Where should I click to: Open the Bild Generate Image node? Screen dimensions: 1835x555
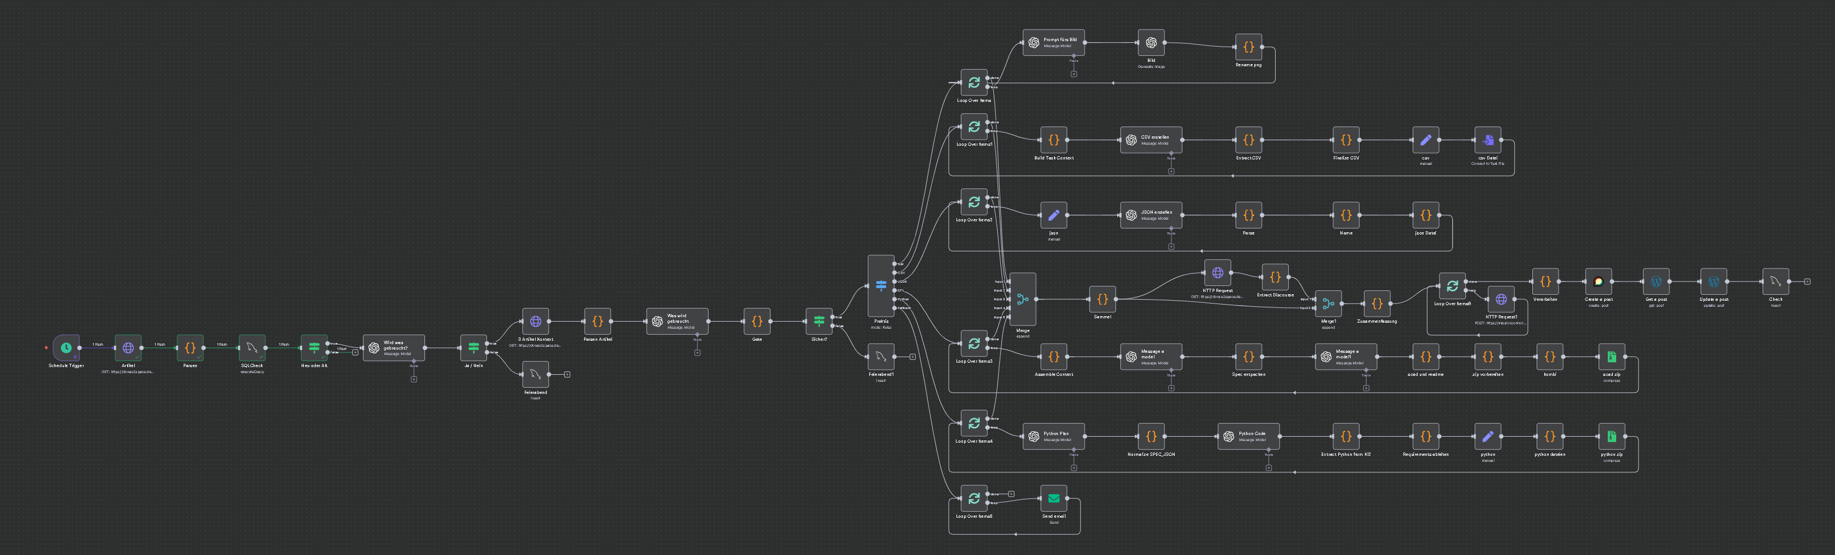pyautogui.click(x=1151, y=43)
